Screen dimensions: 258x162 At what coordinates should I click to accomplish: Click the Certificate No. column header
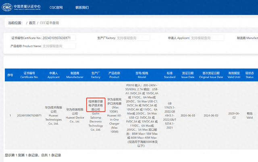29,75
